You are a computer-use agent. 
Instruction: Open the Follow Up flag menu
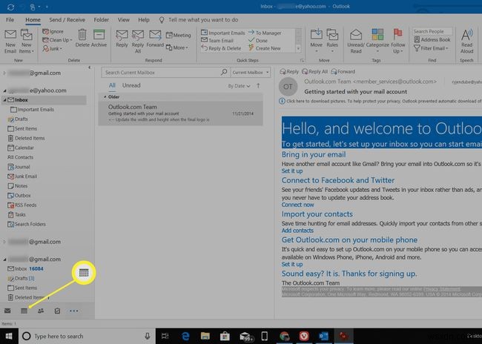397,42
